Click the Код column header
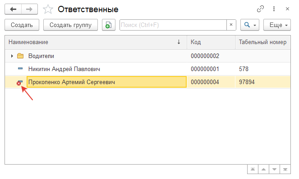299x179 pixels. 211,42
